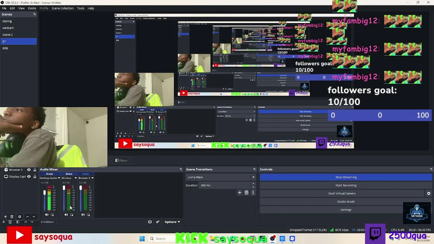Open the Scene Collection menu
The width and height of the screenshot is (434, 244).
coord(63,8)
